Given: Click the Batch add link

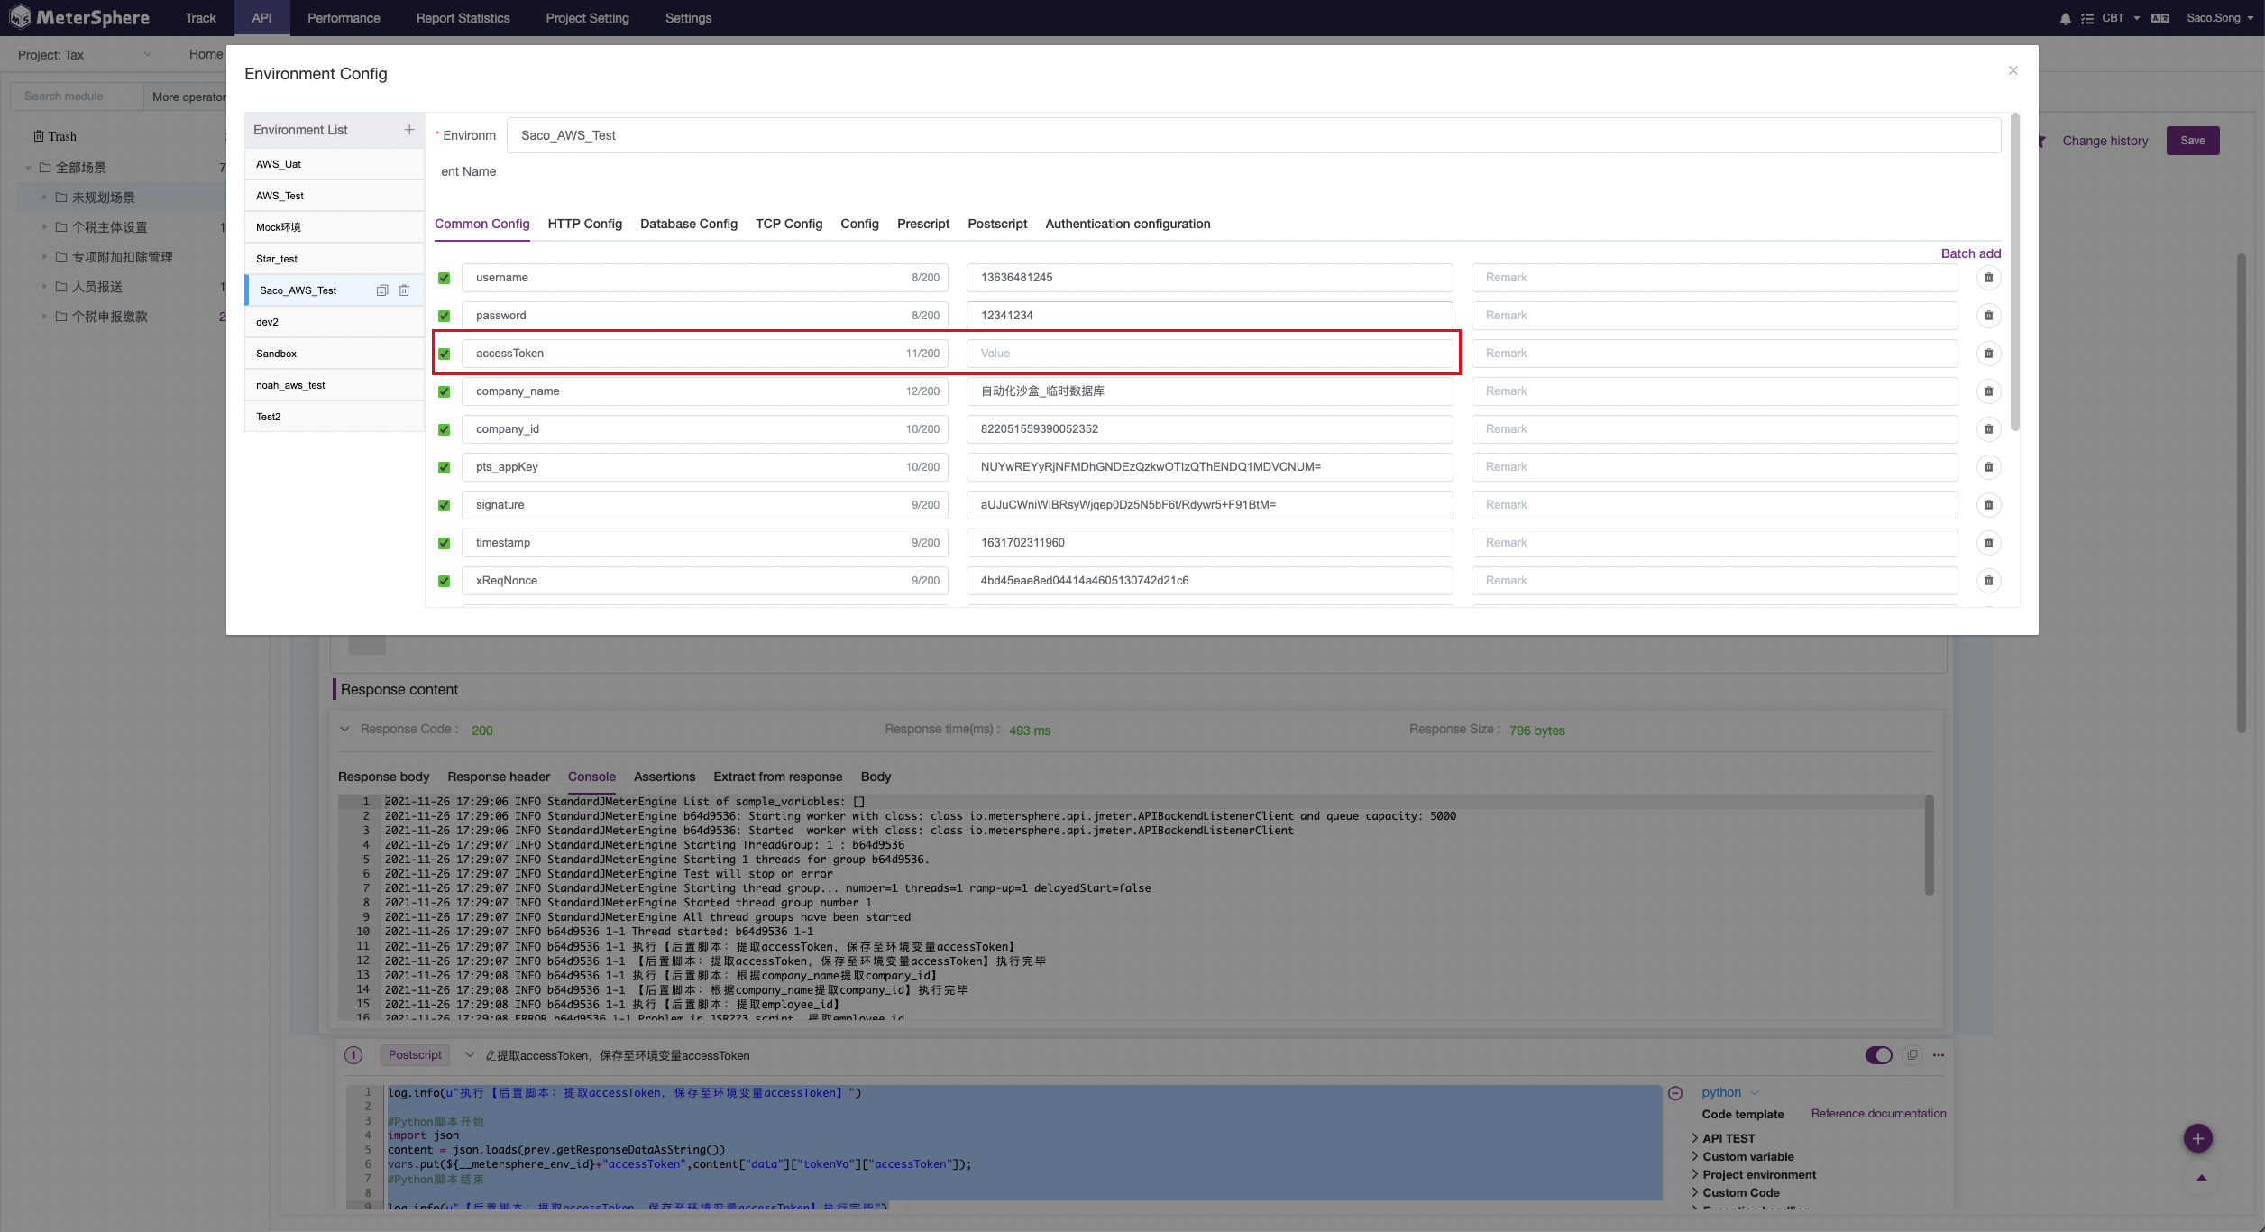Looking at the screenshot, I should coord(1970,253).
